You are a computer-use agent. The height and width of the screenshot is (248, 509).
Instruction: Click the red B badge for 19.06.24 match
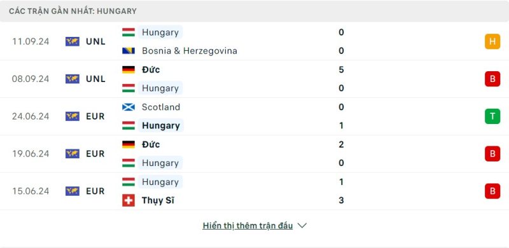click(492, 153)
